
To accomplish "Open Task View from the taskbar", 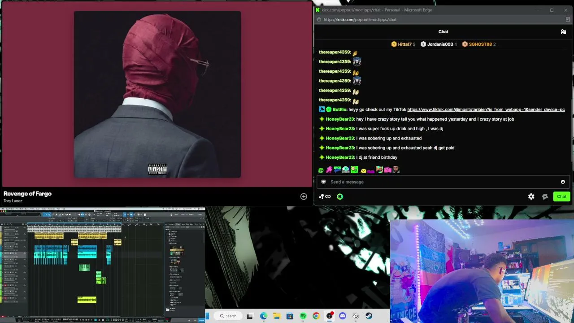I will click(250, 316).
